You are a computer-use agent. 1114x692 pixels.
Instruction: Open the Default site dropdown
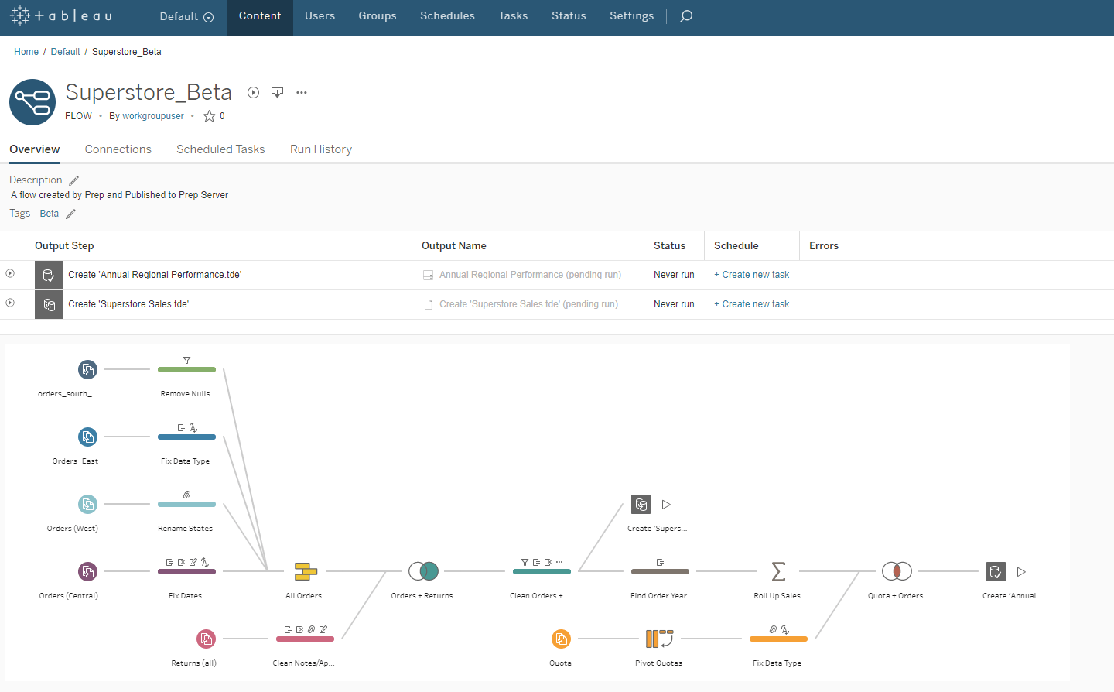point(186,16)
